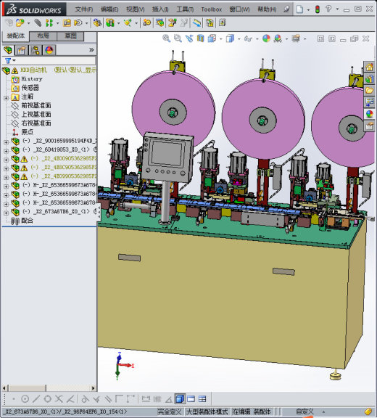The image size is (377, 418).
Task: Click the FeatureManager design tree tab icon
Action: coord(8,50)
